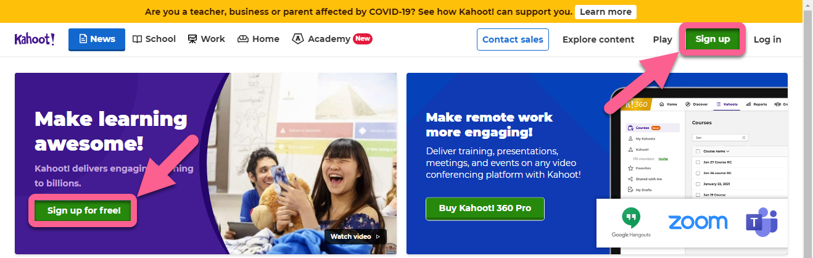Expand the Course name sort arrow
813x258 pixels.
pos(728,151)
